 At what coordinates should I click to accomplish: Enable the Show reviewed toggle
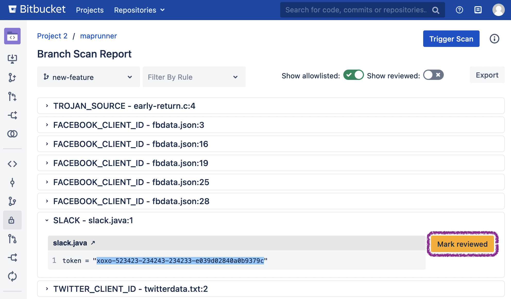point(433,75)
